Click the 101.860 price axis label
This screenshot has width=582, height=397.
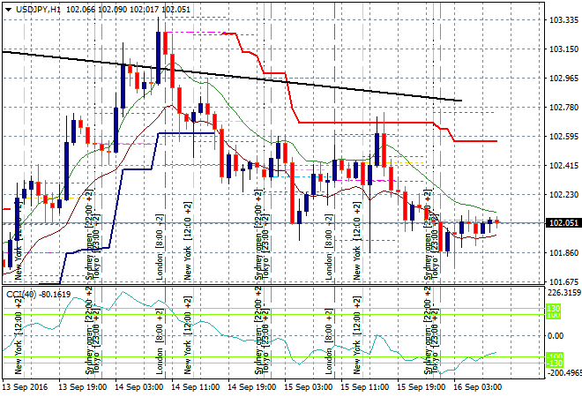pyautogui.click(x=563, y=253)
